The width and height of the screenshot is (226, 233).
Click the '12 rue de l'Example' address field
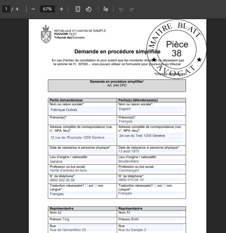pos(82,138)
